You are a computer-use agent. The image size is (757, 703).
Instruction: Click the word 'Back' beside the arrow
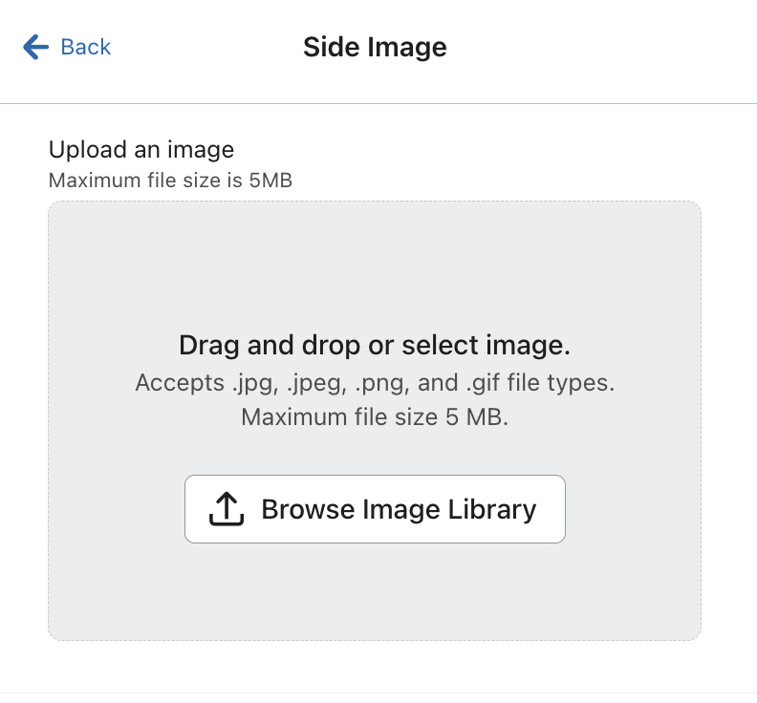86,47
